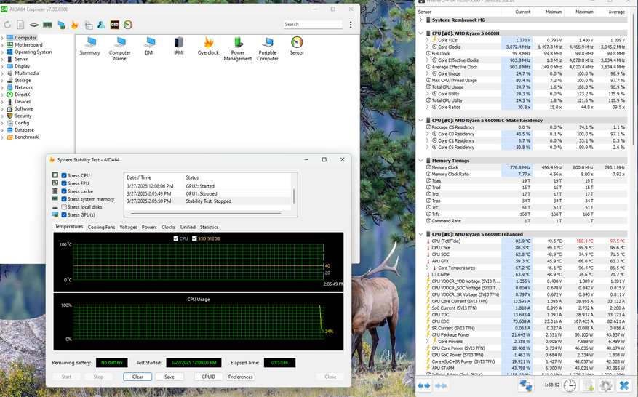Open the AIDA64 three-dot menu
Viewport: 638px width, 397px height.
(x=351, y=25)
